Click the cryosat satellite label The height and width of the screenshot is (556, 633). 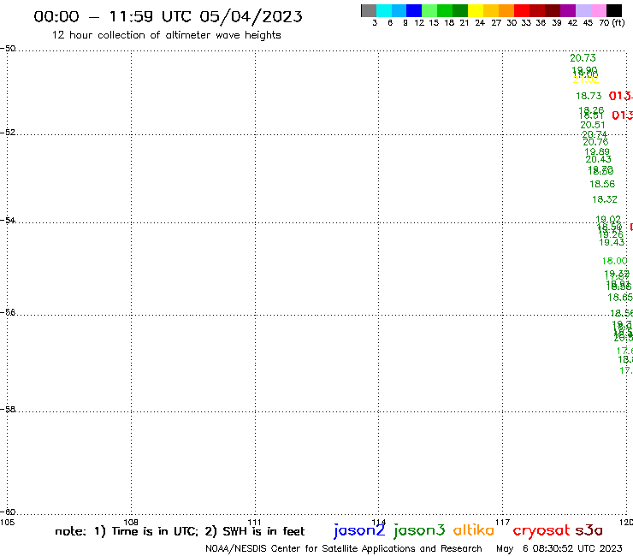point(541,530)
